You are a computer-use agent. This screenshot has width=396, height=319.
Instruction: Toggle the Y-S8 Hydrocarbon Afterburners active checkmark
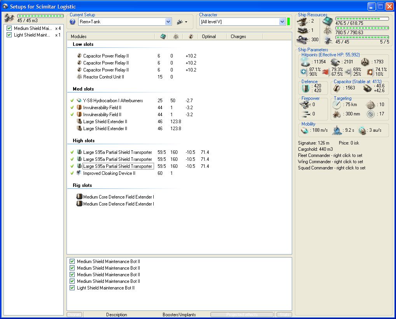point(72,100)
